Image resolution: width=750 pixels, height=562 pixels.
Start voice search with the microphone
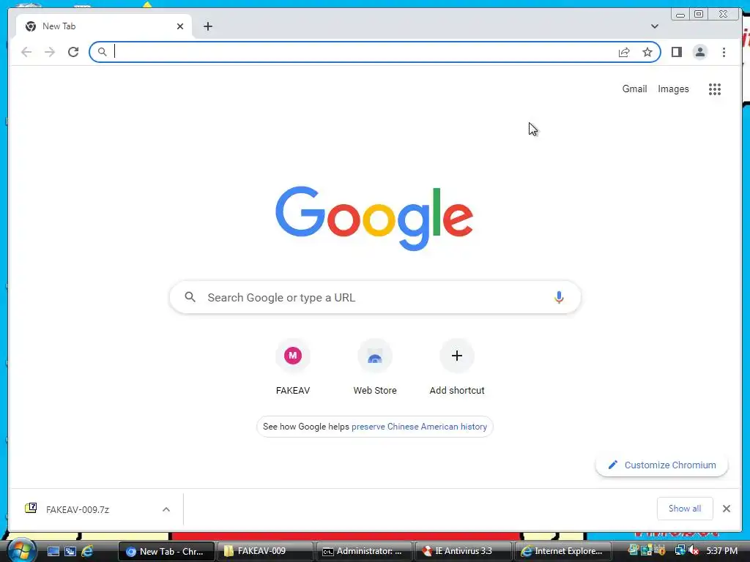click(559, 297)
